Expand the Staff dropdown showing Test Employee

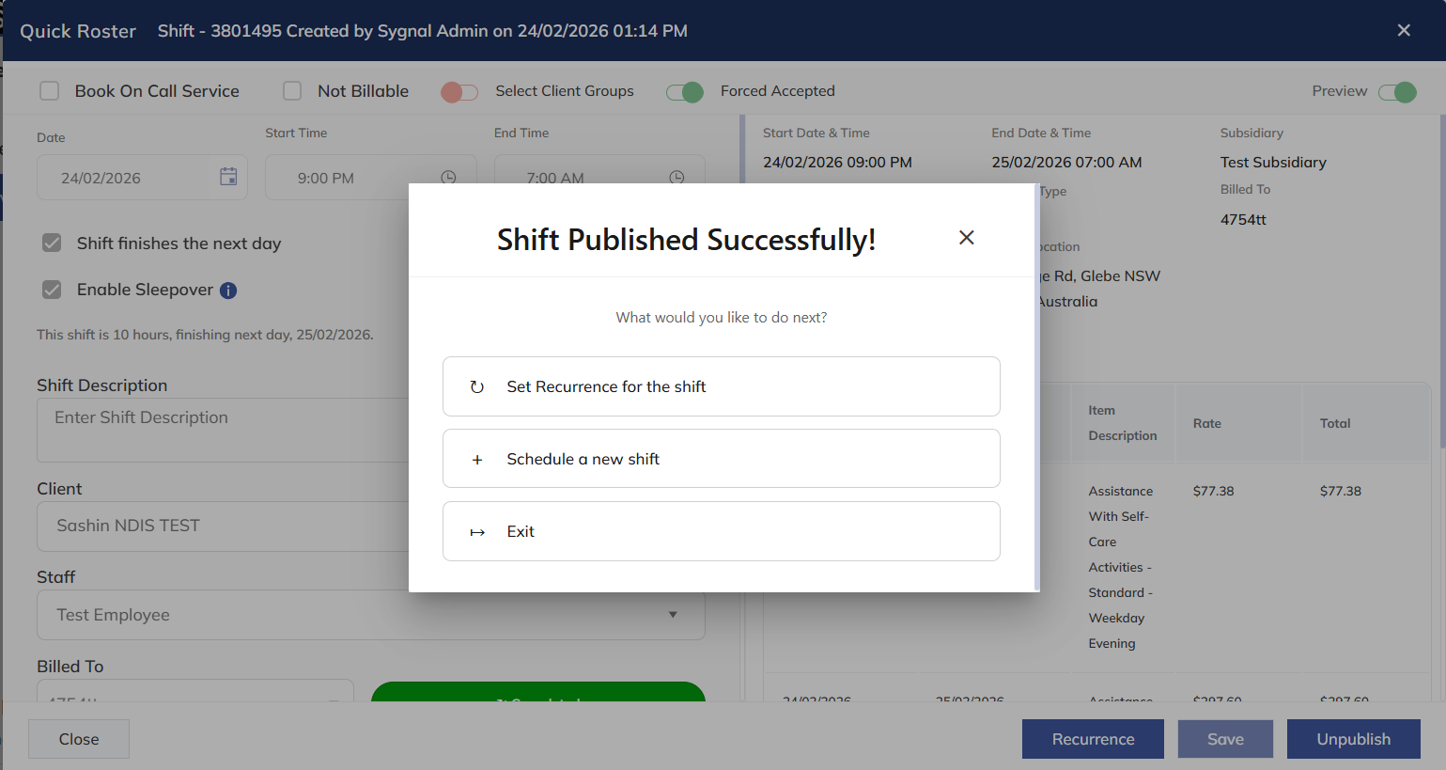coord(672,615)
